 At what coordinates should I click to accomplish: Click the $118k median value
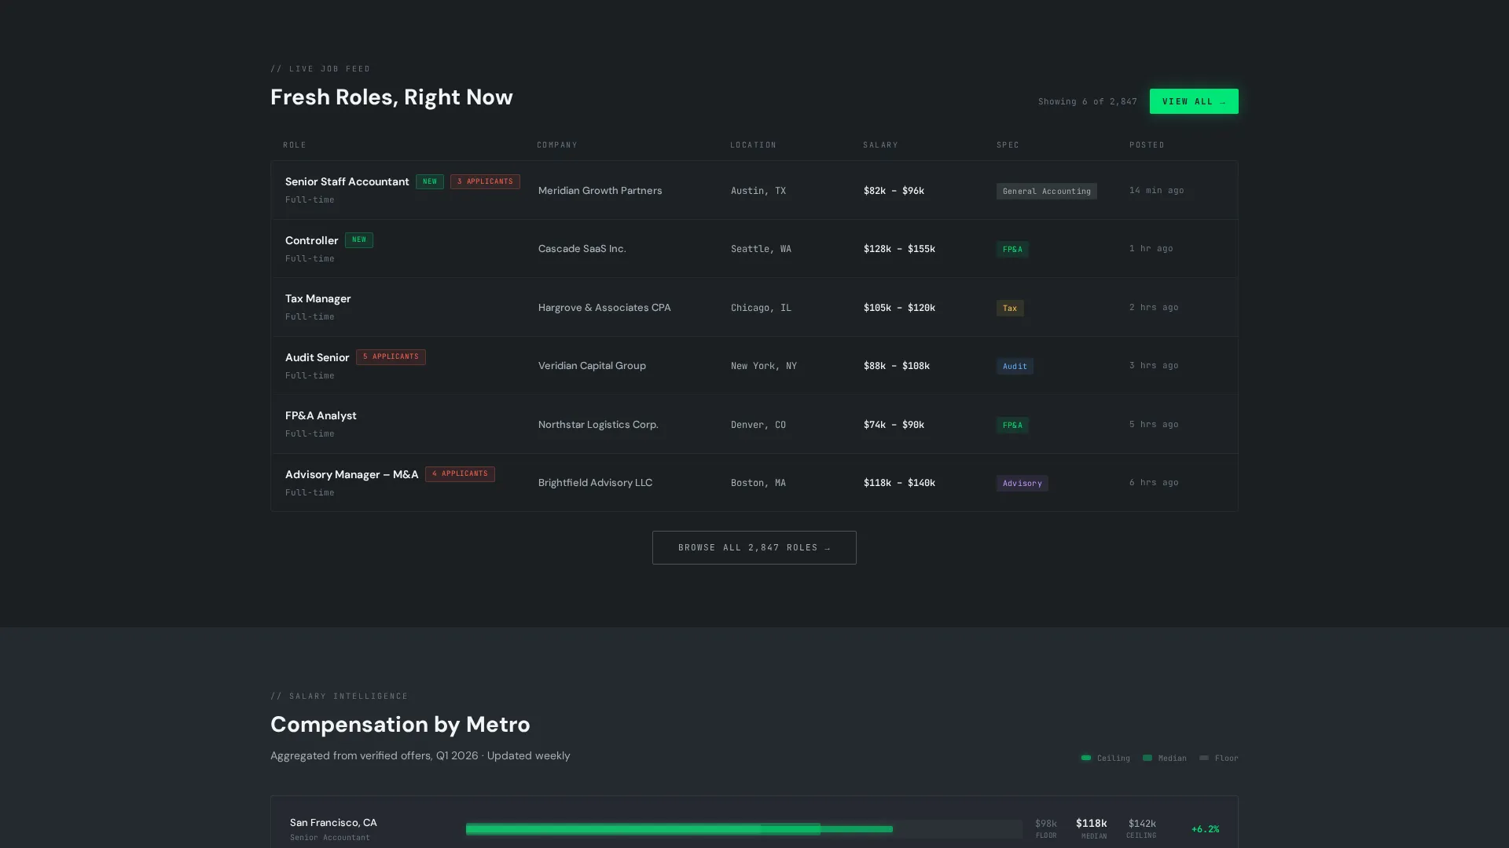coord(1091,823)
